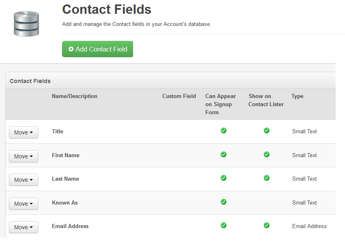Click Title's Contact Lister green checkmark
This screenshot has height=241, width=345.
(266, 130)
